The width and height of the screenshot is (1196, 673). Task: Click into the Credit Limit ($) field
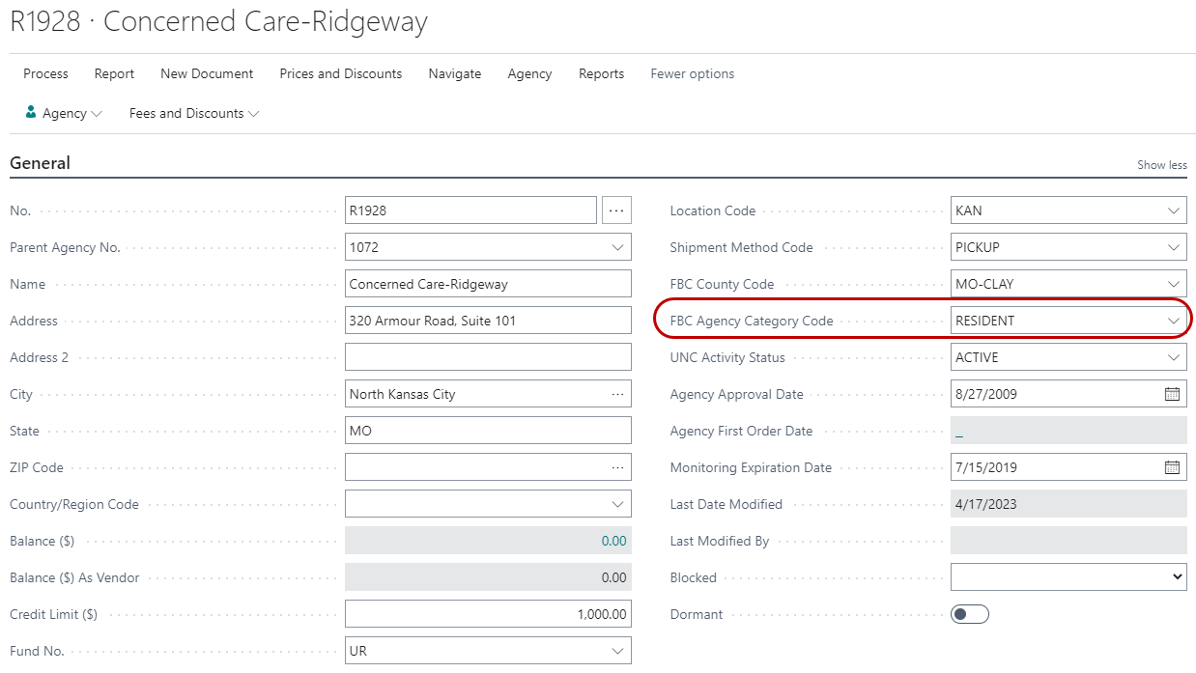pyautogui.click(x=488, y=614)
